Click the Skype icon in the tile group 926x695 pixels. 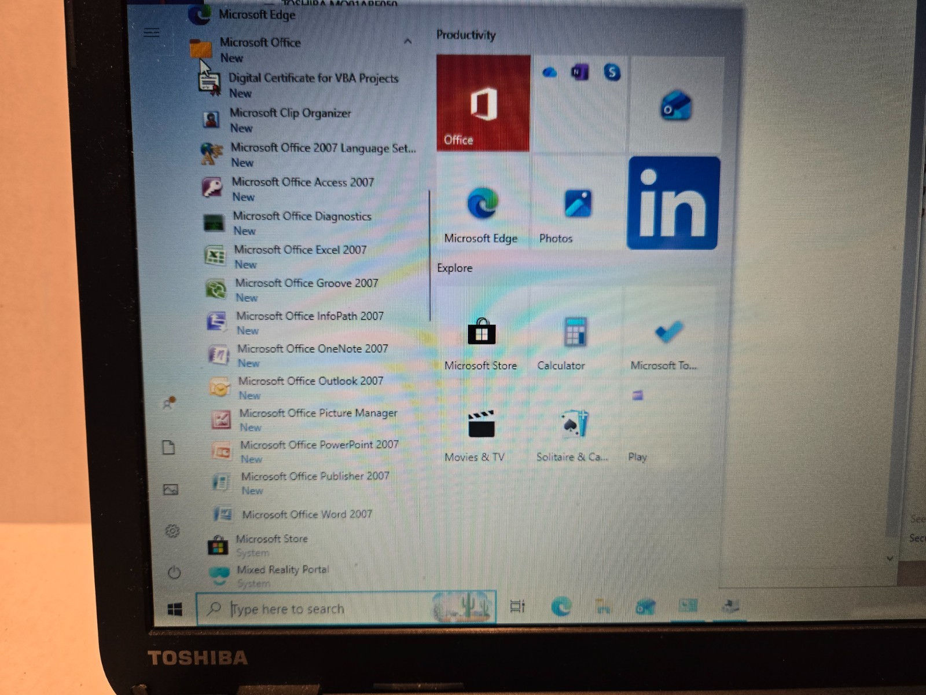(x=612, y=72)
